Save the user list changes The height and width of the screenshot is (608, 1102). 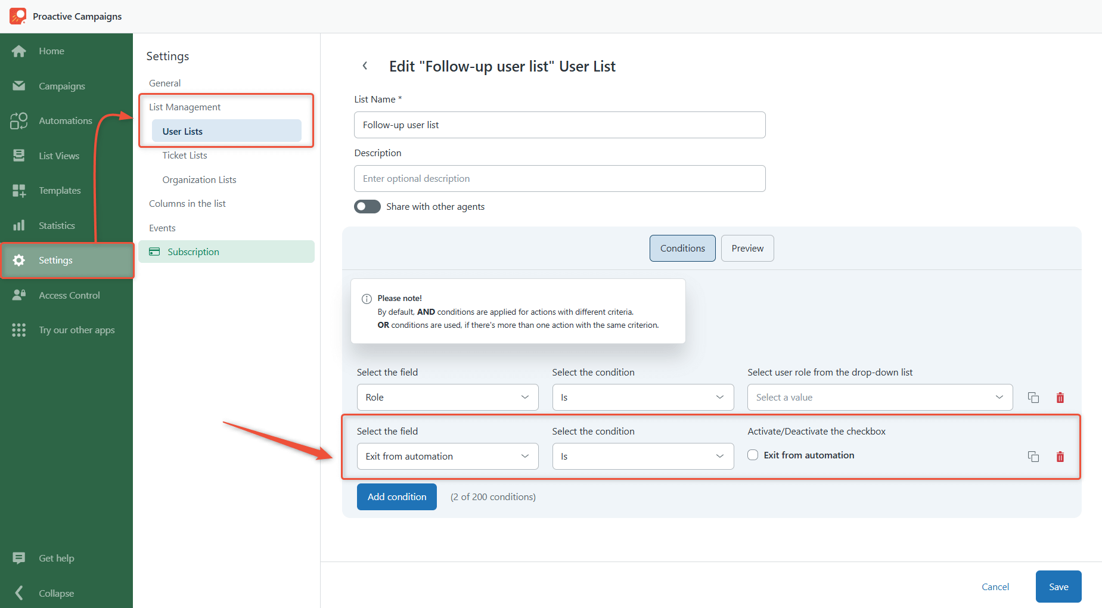1058,587
